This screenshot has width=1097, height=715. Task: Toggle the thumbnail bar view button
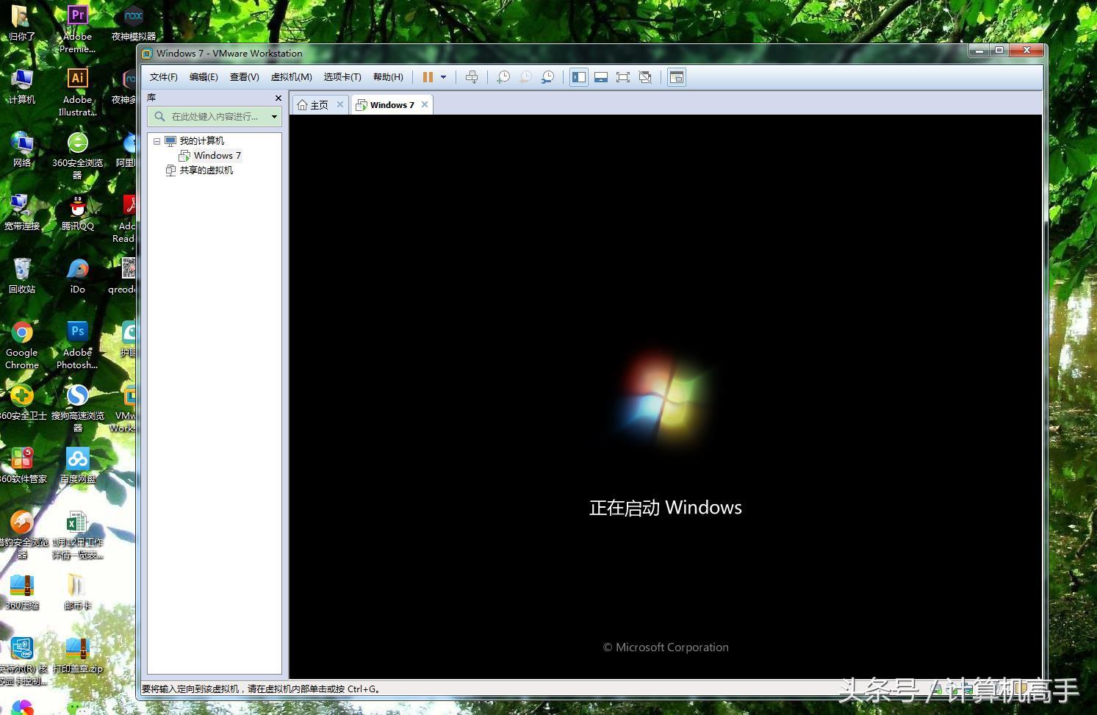click(x=601, y=77)
